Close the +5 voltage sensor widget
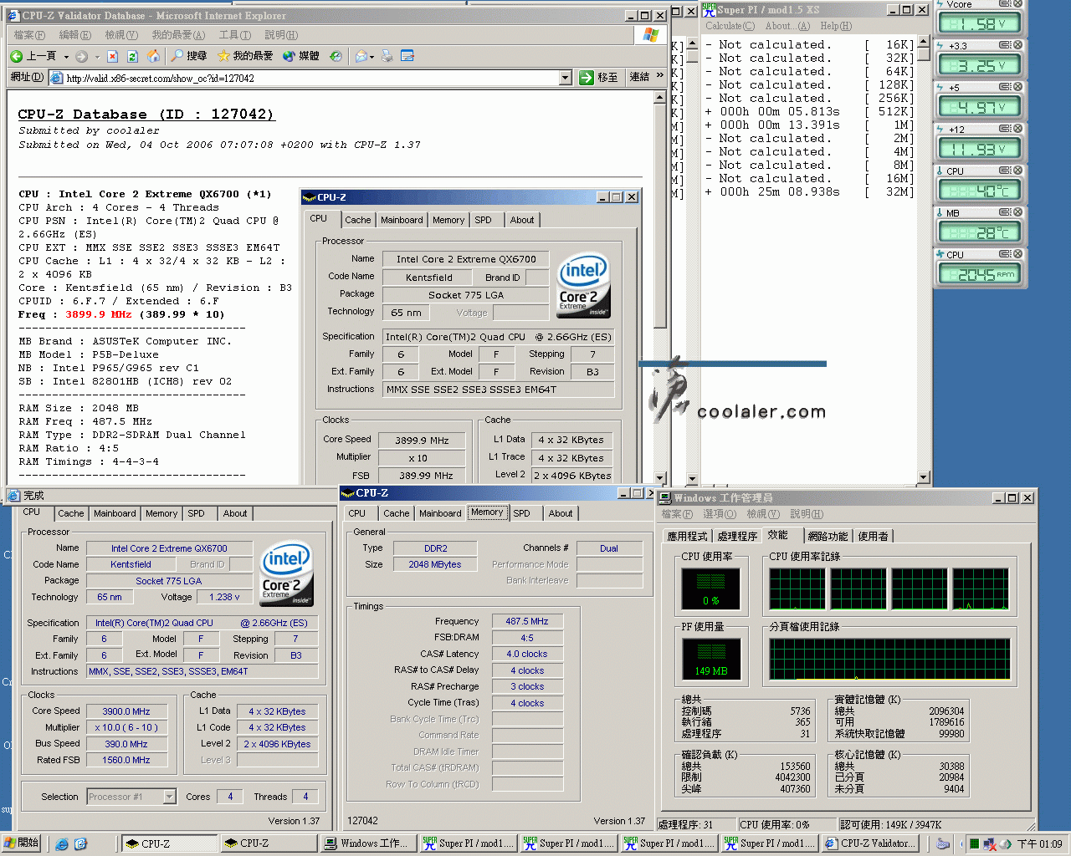Image resolution: width=1071 pixels, height=856 pixels. tap(1018, 87)
